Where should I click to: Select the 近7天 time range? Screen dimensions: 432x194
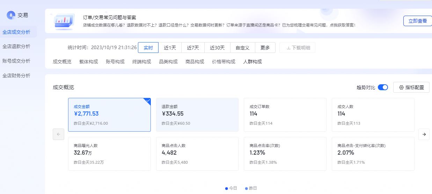pyautogui.click(x=193, y=48)
